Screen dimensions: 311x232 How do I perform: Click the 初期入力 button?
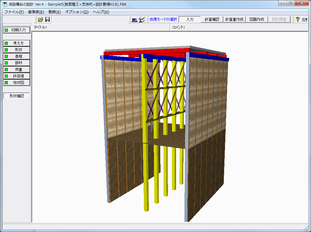pyautogui.click(x=17, y=30)
